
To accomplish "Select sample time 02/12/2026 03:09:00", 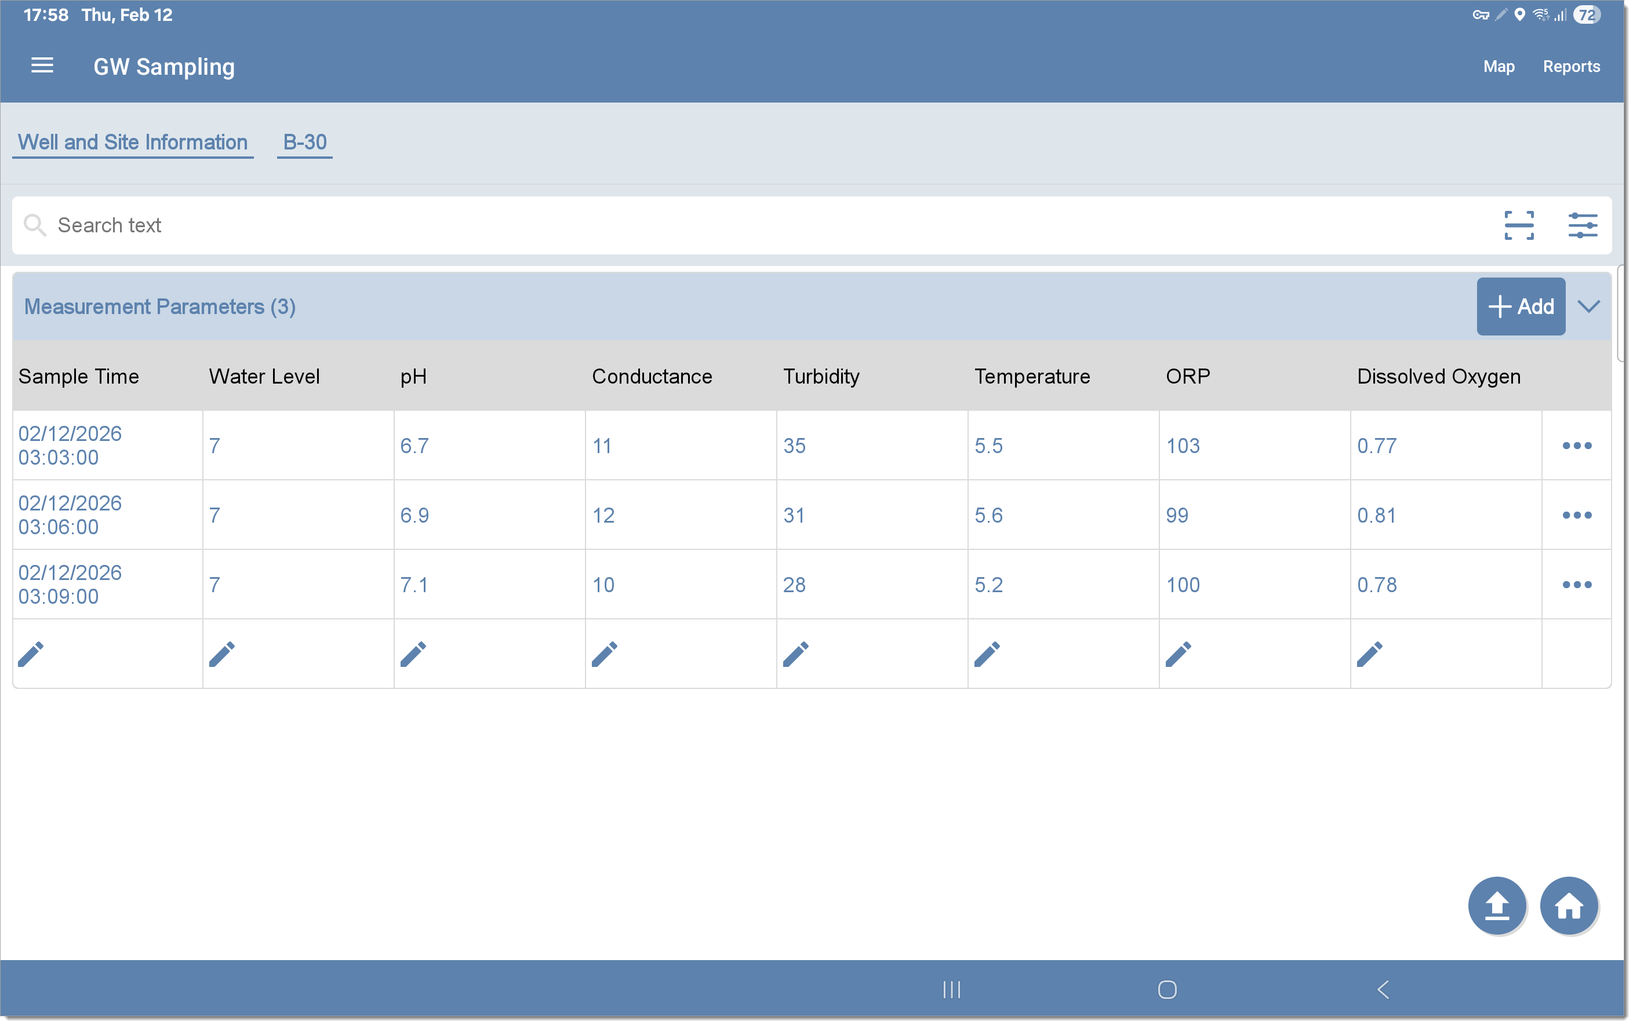I will pyautogui.click(x=70, y=585).
